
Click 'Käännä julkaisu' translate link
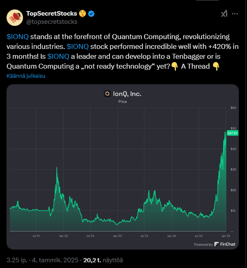(x=26, y=76)
